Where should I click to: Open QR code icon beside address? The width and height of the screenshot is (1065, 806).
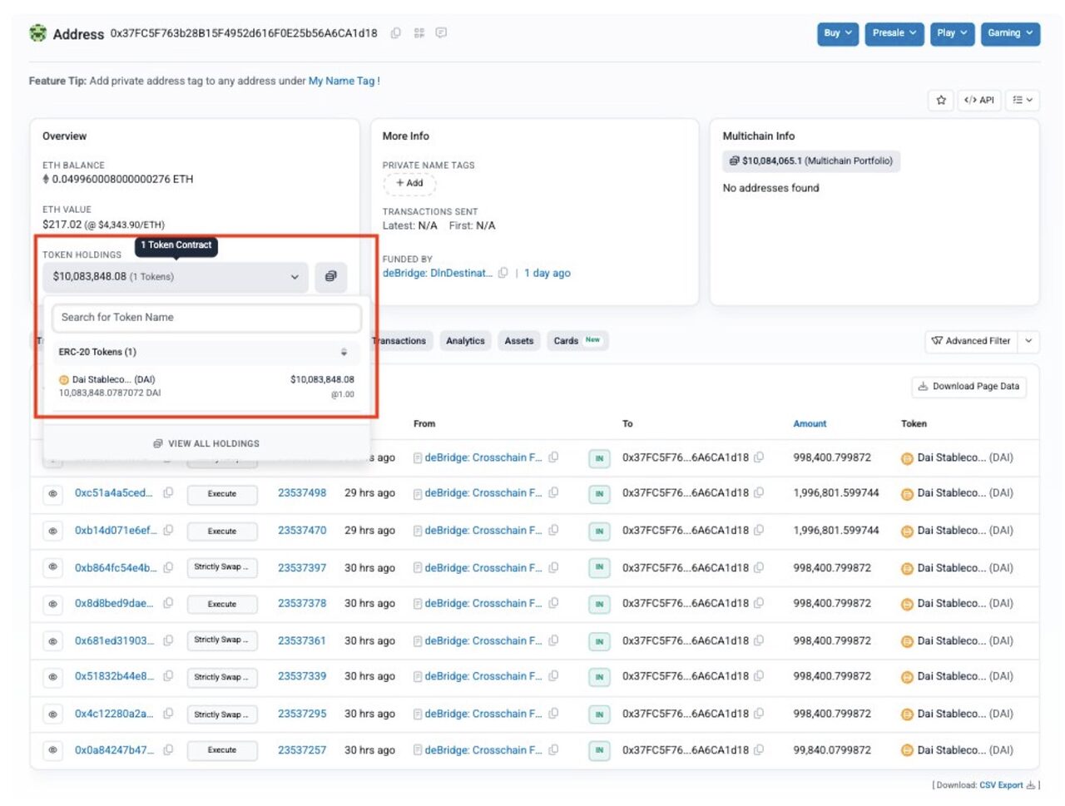coord(419,33)
